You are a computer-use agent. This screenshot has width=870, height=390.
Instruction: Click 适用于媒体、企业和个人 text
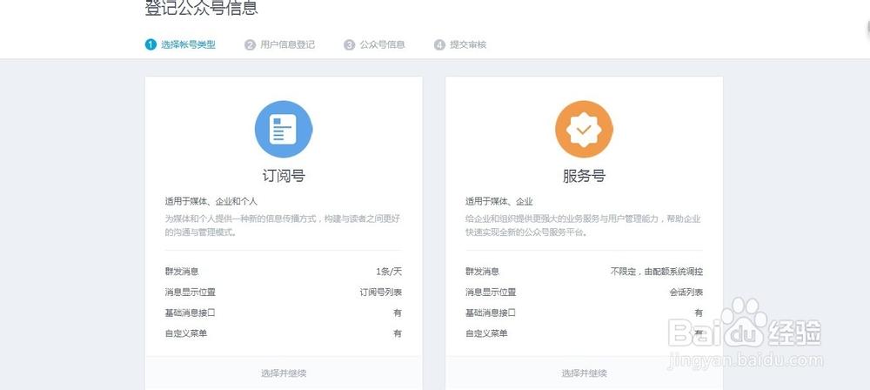pyautogui.click(x=211, y=202)
